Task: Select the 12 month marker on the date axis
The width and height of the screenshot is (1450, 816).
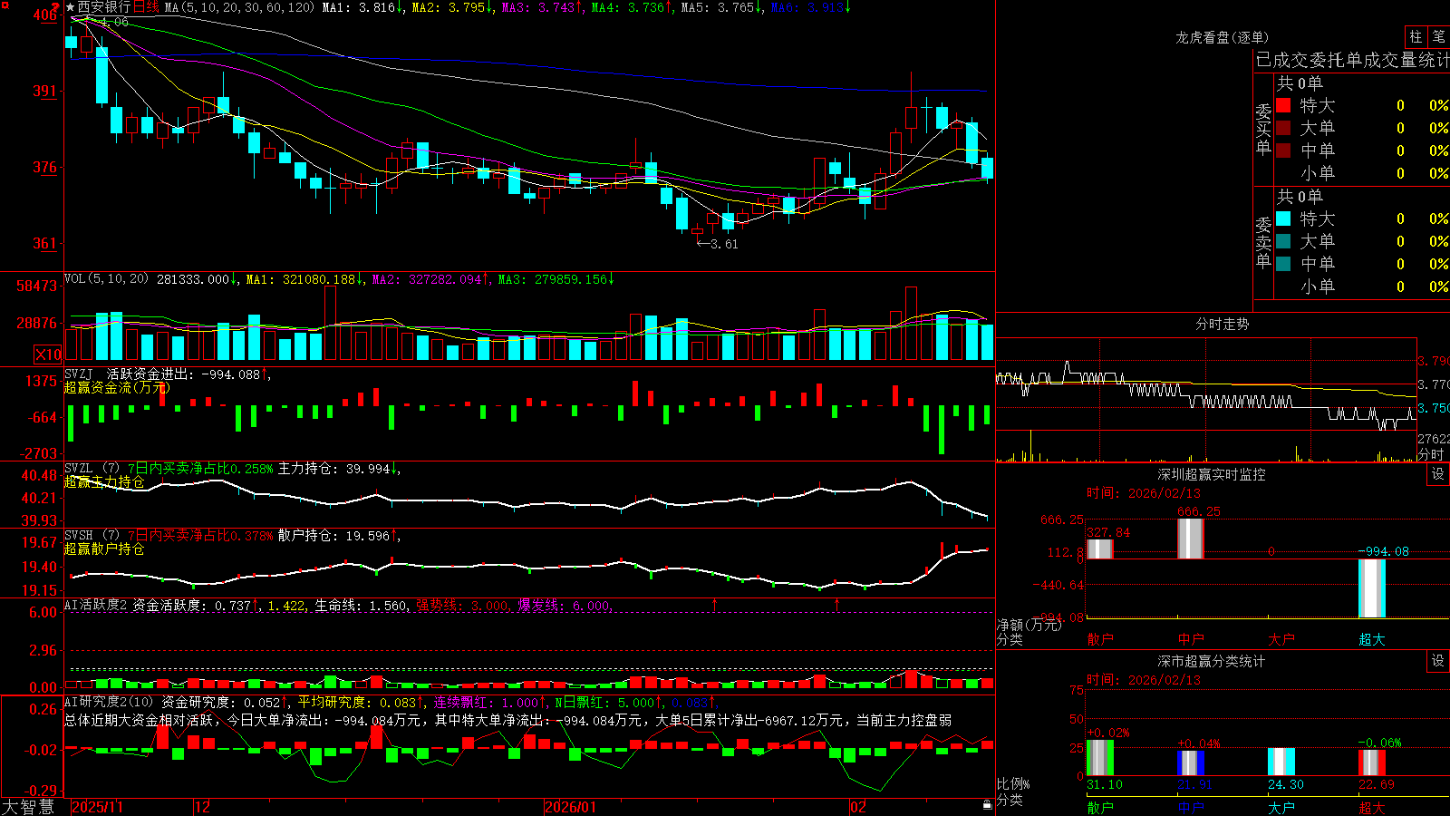Action: tap(202, 807)
